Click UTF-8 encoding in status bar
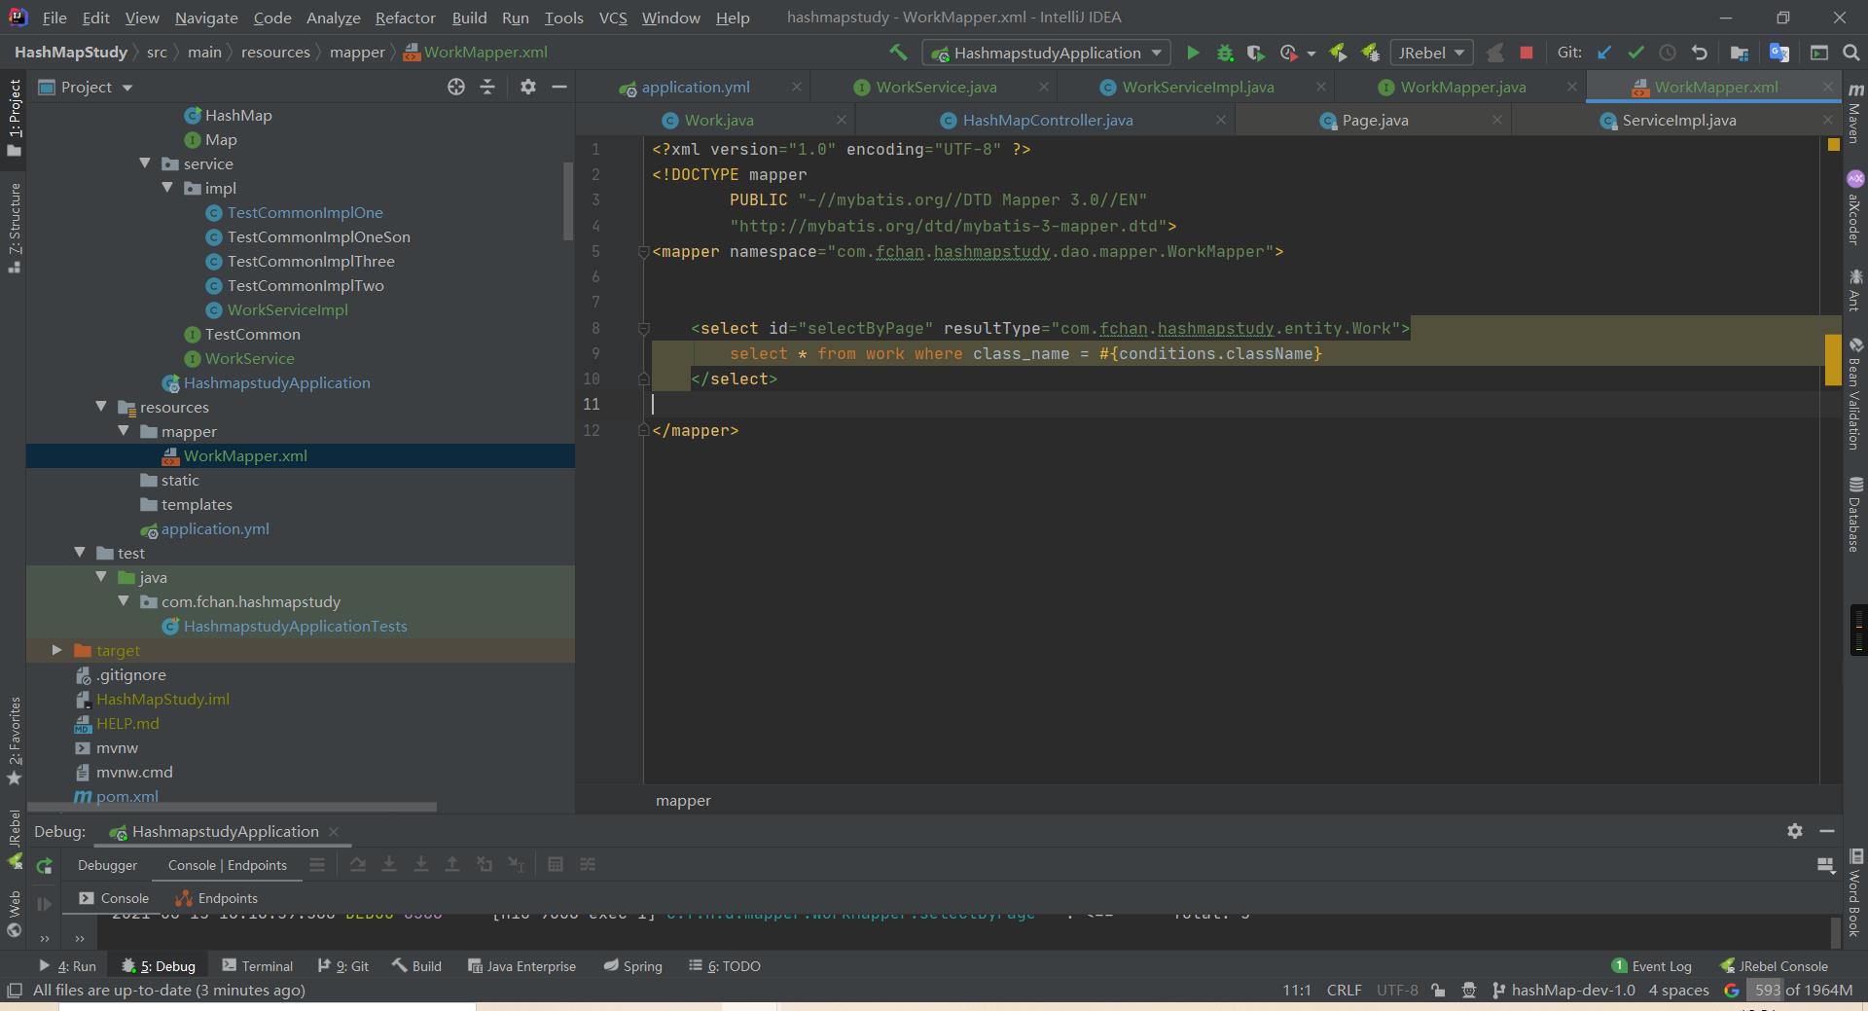The width and height of the screenshot is (1868, 1011). [1397, 991]
